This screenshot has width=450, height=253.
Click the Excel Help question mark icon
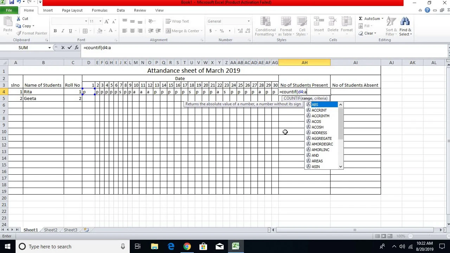point(427,10)
